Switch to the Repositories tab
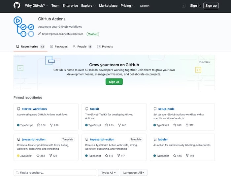Image resolution: width=231 pixels, height=178 pixels. 30,46
